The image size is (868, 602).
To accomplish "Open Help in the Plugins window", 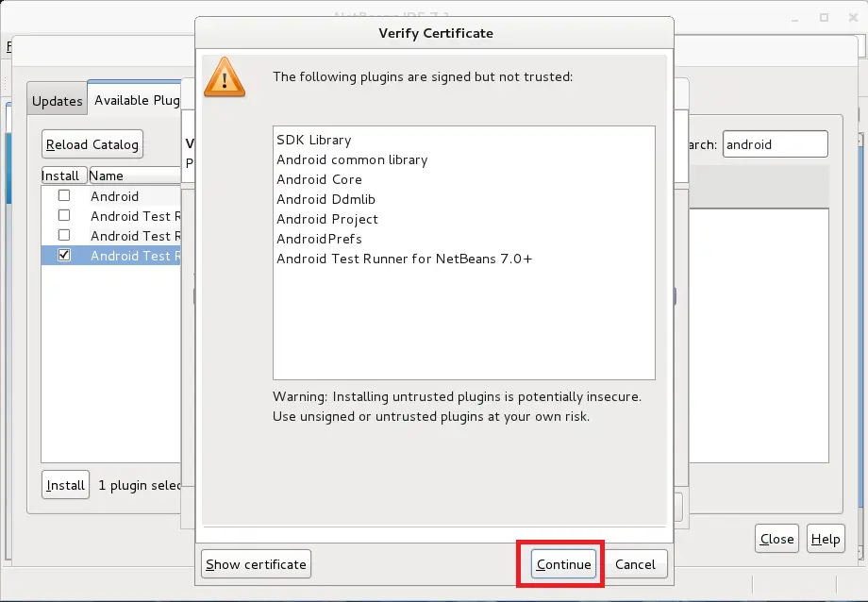I will pos(826,539).
